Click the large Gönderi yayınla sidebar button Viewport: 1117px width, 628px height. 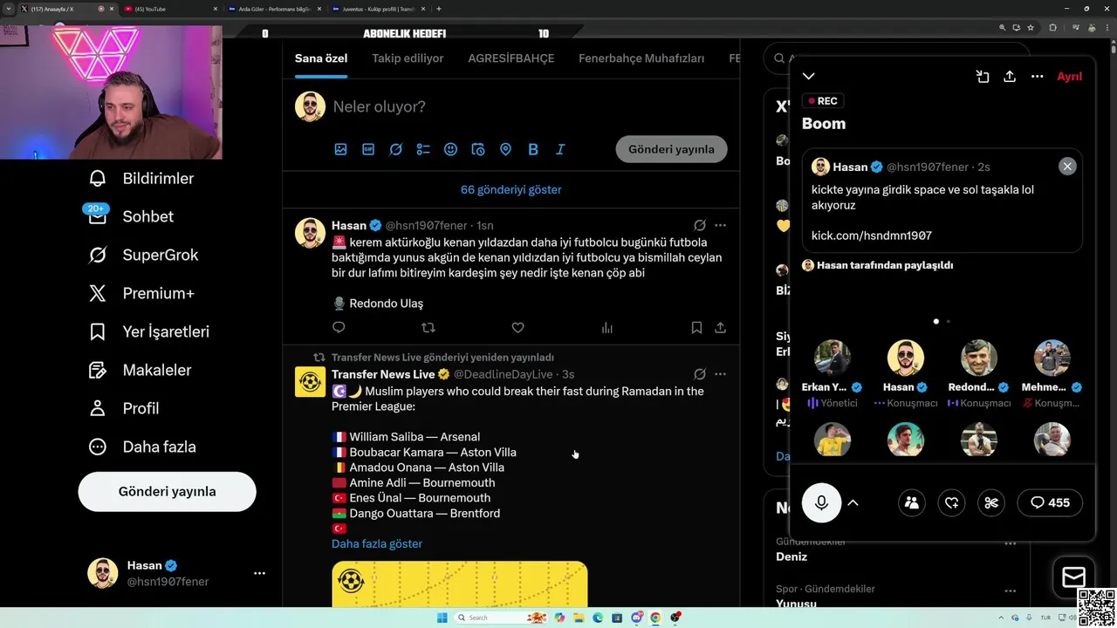[x=167, y=492]
